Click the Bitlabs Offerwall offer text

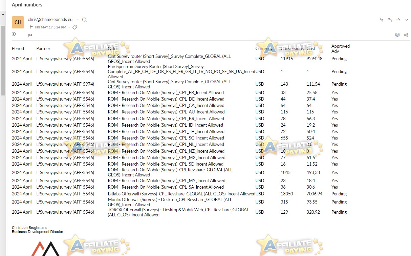[181, 194]
